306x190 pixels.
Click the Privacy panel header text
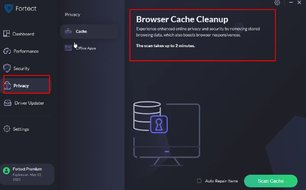[72, 15]
